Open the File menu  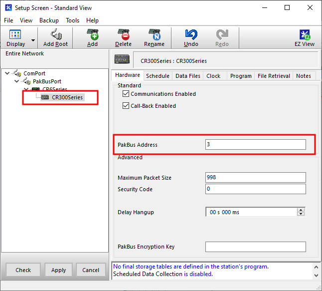pos(8,20)
